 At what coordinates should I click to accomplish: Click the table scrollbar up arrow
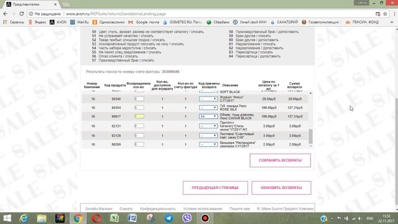(310, 93)
